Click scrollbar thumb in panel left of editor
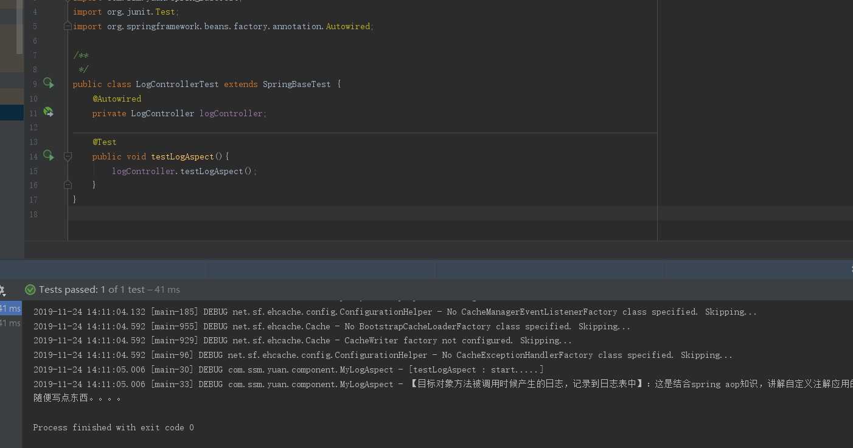853x448 pixels. pos(19,27)
